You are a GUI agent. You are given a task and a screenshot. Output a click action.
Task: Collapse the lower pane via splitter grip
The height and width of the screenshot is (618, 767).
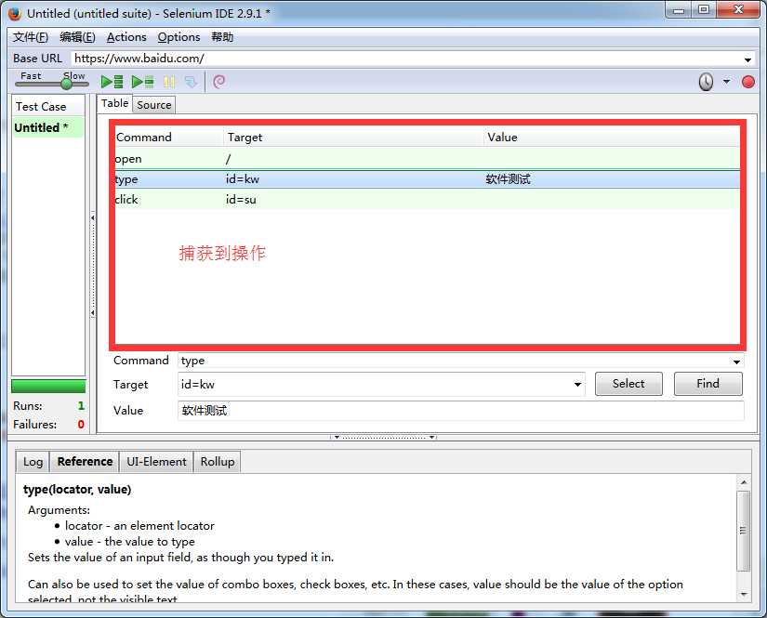(384, 437)
